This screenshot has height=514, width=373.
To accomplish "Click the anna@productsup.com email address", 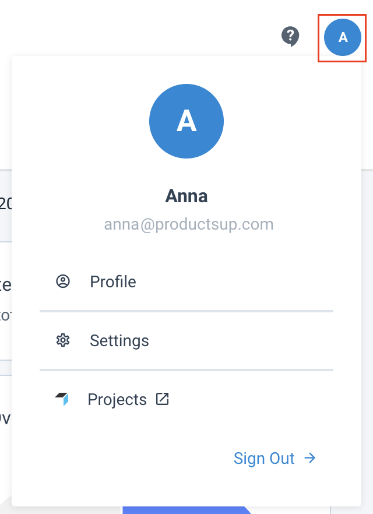I will pos(188,224).
